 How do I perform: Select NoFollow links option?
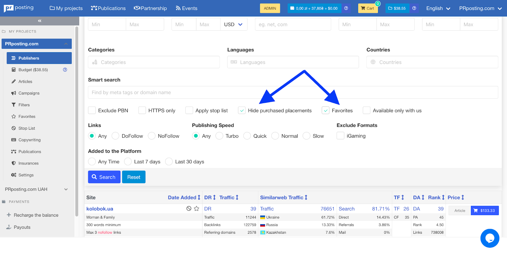pyautogui.click(x=152, y=136)
